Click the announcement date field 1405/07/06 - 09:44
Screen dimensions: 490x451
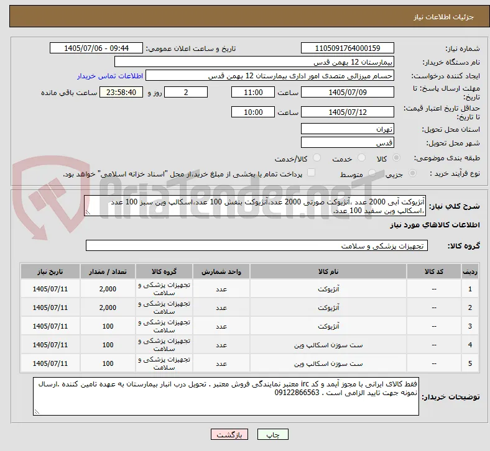click(x=96, y=48)
